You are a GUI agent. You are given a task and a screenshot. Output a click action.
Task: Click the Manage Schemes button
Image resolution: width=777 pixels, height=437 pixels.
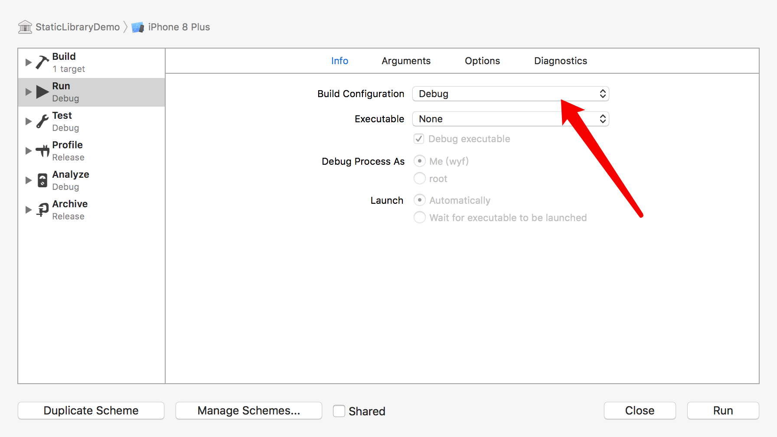click(248, 411)
